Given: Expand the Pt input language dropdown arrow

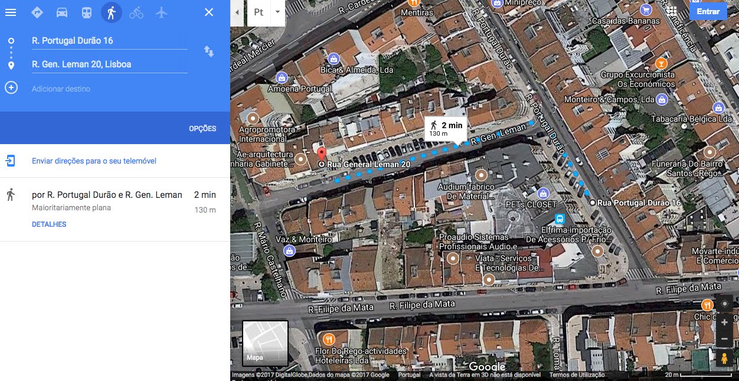Looking at the screenshot, I should (x=277, y=12).
